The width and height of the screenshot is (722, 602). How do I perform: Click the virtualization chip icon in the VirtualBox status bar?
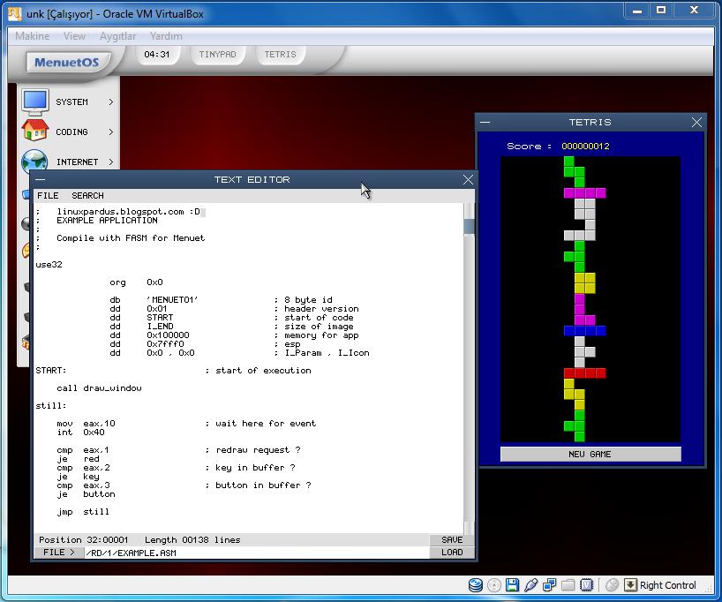tap(586, 585)
